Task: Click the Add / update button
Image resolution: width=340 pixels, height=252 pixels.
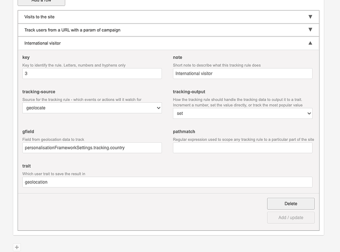Action: (x=290, y=217)
